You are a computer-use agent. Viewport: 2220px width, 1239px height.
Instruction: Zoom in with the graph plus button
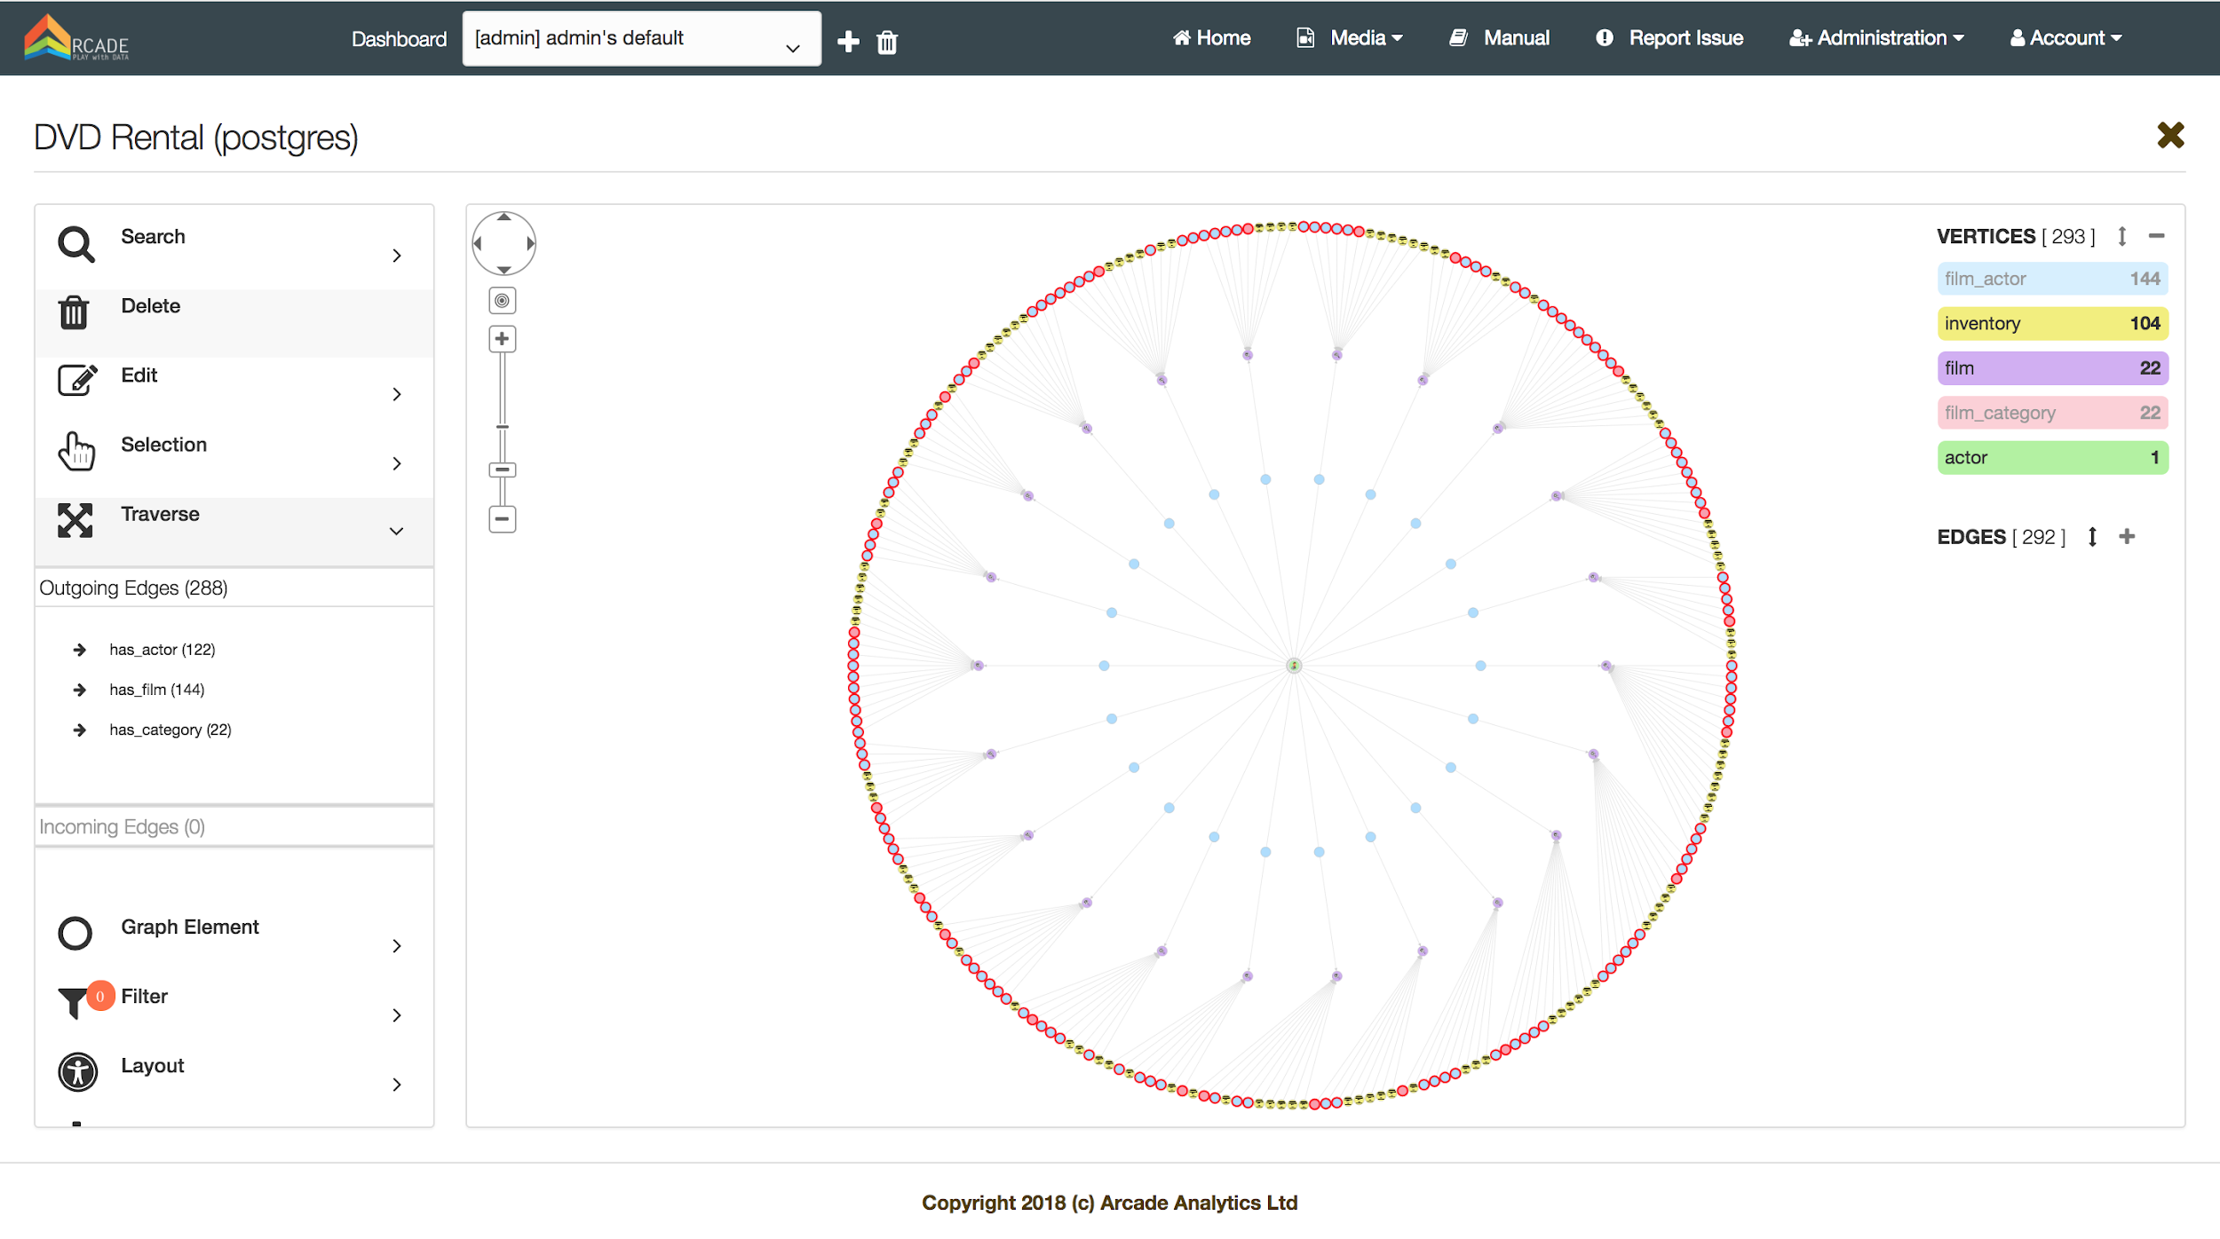pos(503,339)
